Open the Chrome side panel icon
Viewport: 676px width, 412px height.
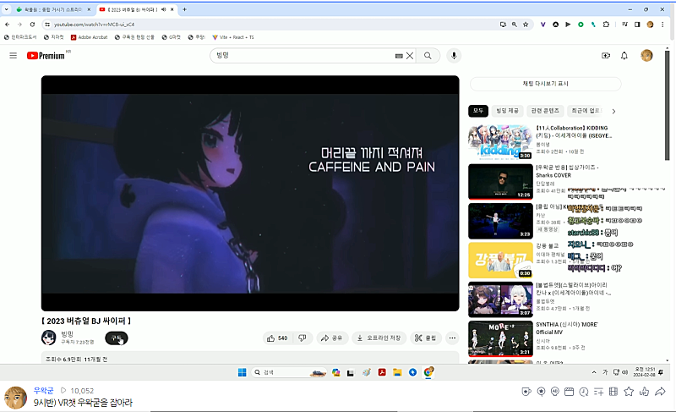click(637, 25)
